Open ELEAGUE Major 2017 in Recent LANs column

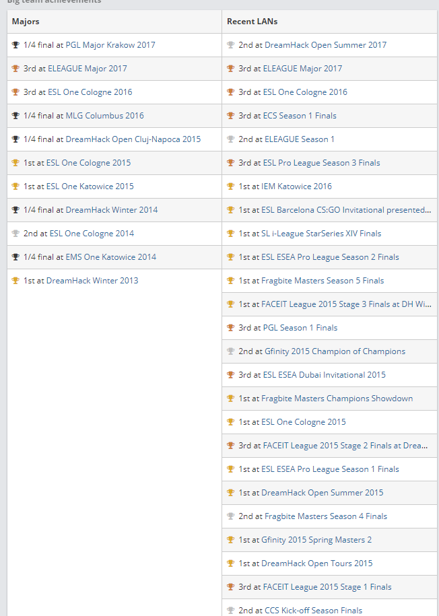click(x=302, y=69)
